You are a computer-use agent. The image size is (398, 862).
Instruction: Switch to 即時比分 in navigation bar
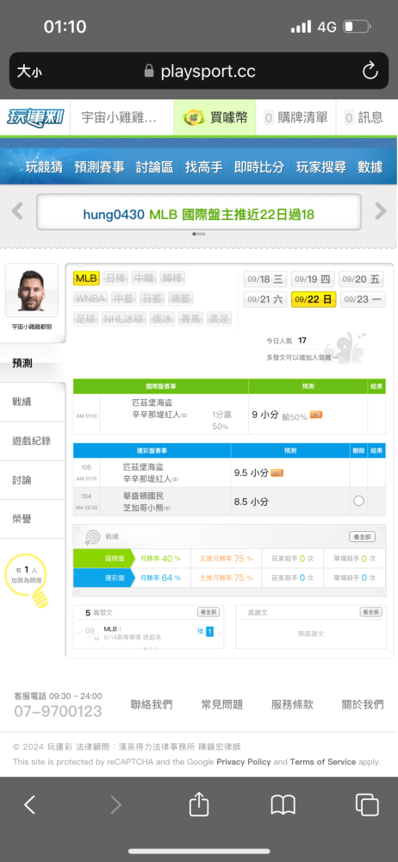pos(259,167)
